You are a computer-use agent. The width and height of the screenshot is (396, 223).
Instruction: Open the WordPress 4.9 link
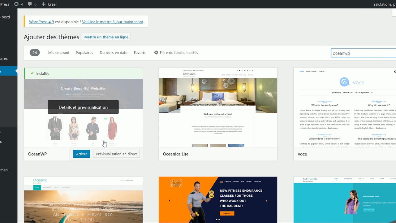pos(41,22)
